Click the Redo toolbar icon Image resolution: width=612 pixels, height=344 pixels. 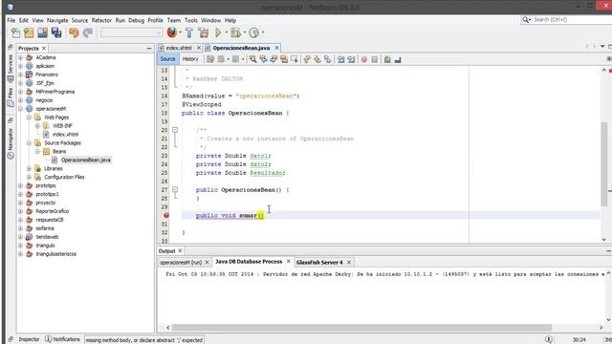pyautogui.click(x=88, y=32)
